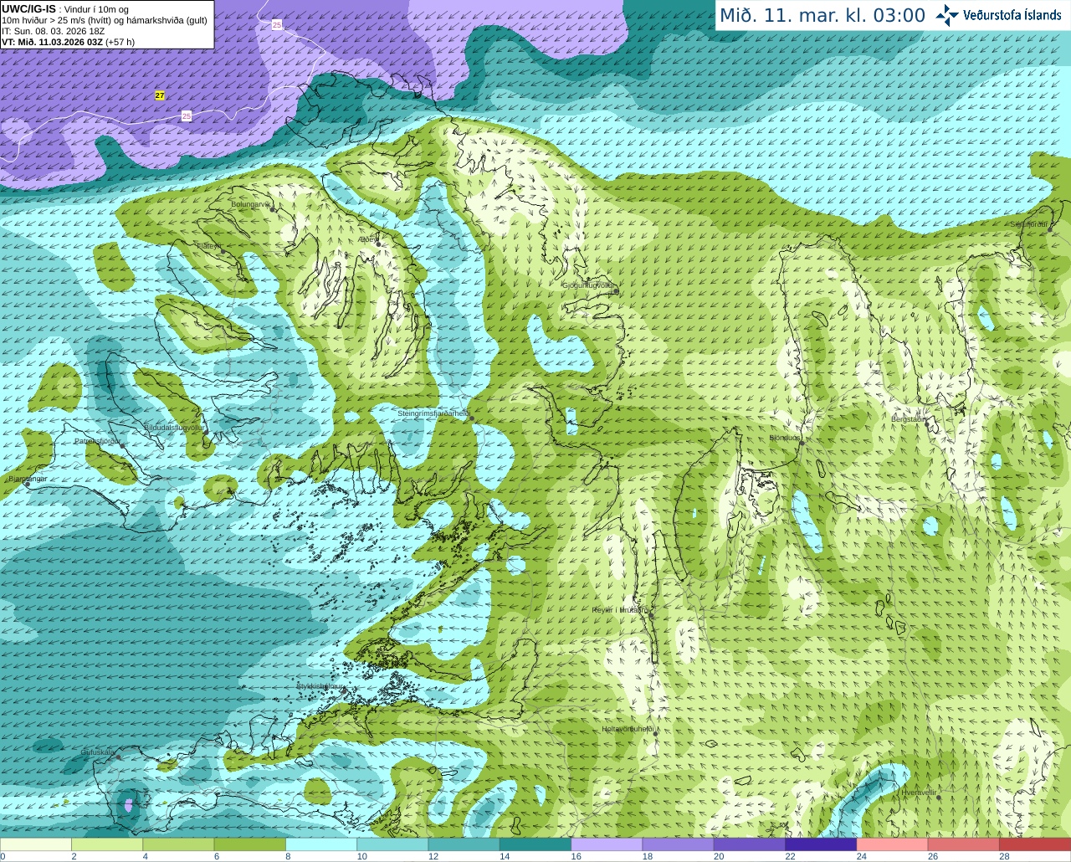Click the 14–16 m/s dark teal legend swatch

[x=535, y=844]
